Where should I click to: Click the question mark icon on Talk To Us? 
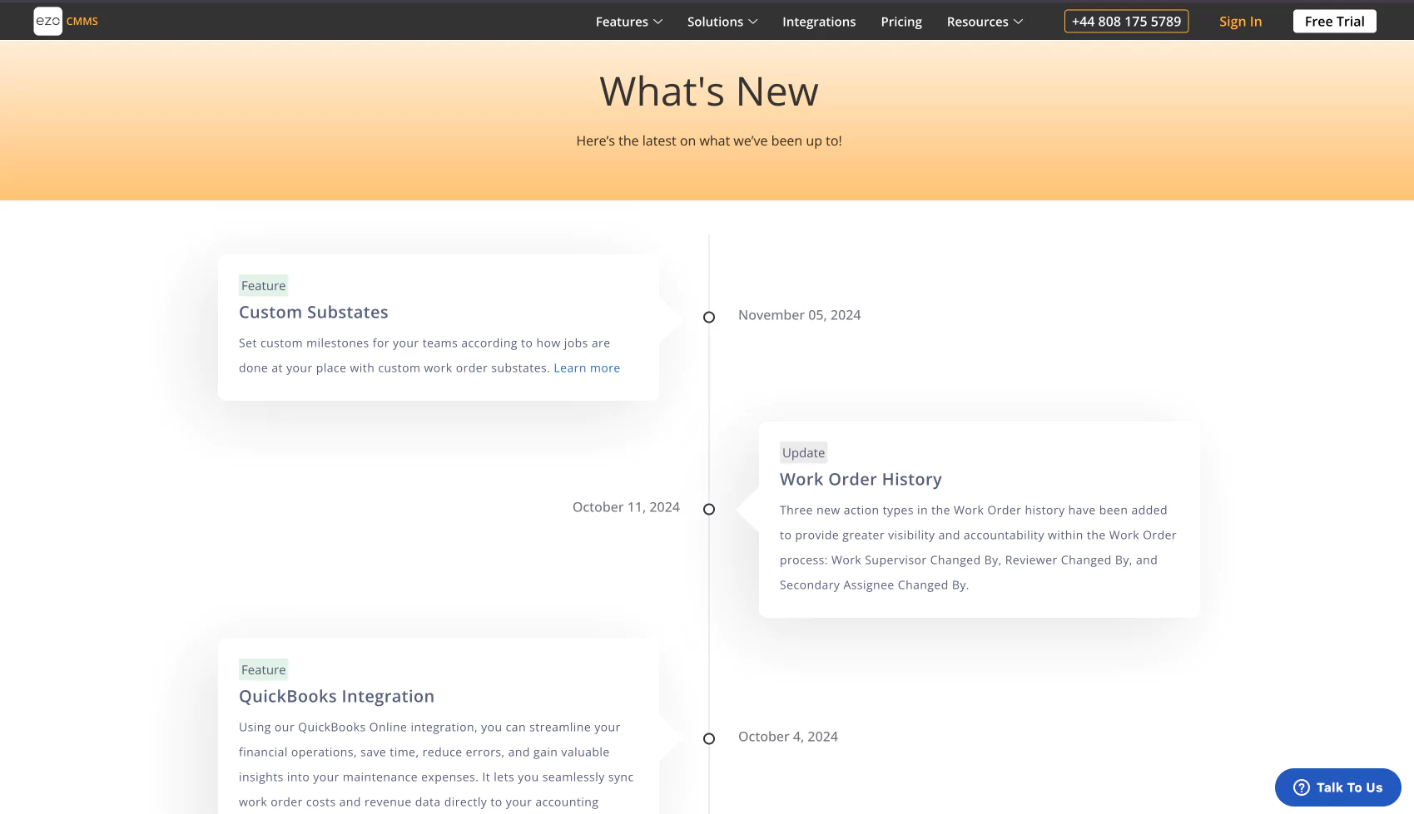click(1301, 787)
